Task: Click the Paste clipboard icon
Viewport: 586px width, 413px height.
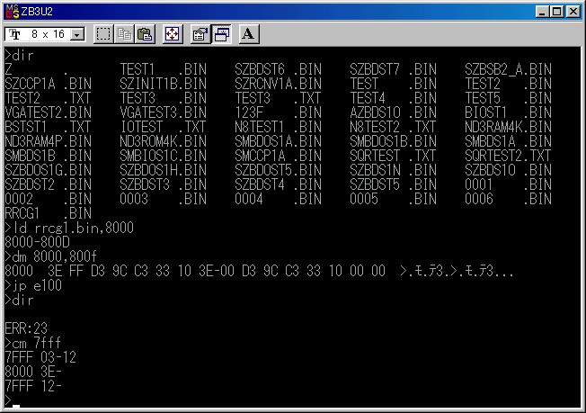Action: [x=145, y=34]
